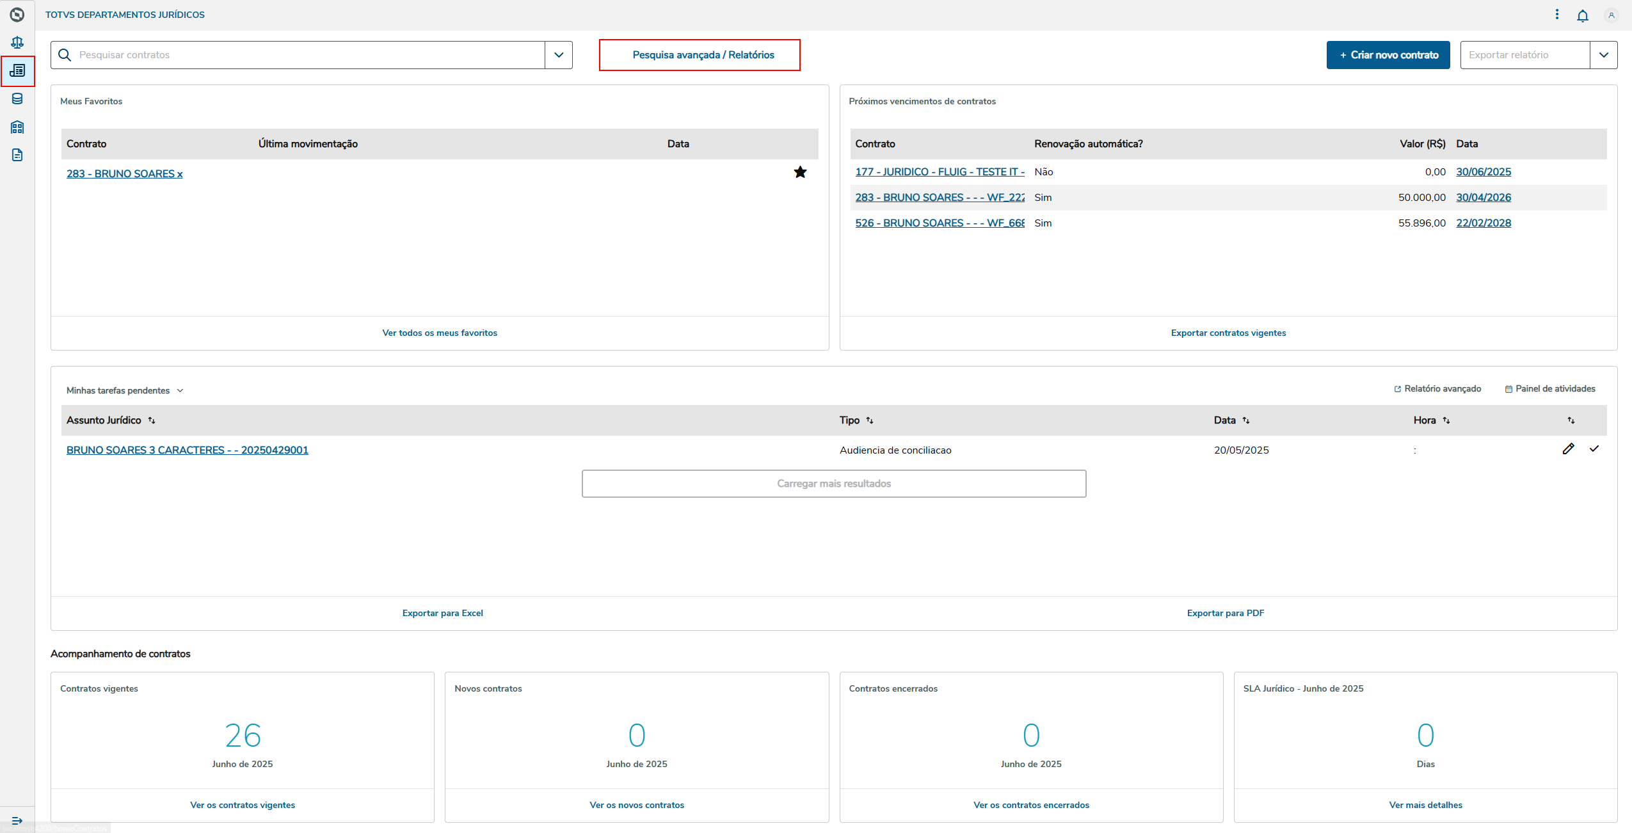Open the contract search dropdown arrow
Screen dimensions: 1632x833
[x=559, y=55]
